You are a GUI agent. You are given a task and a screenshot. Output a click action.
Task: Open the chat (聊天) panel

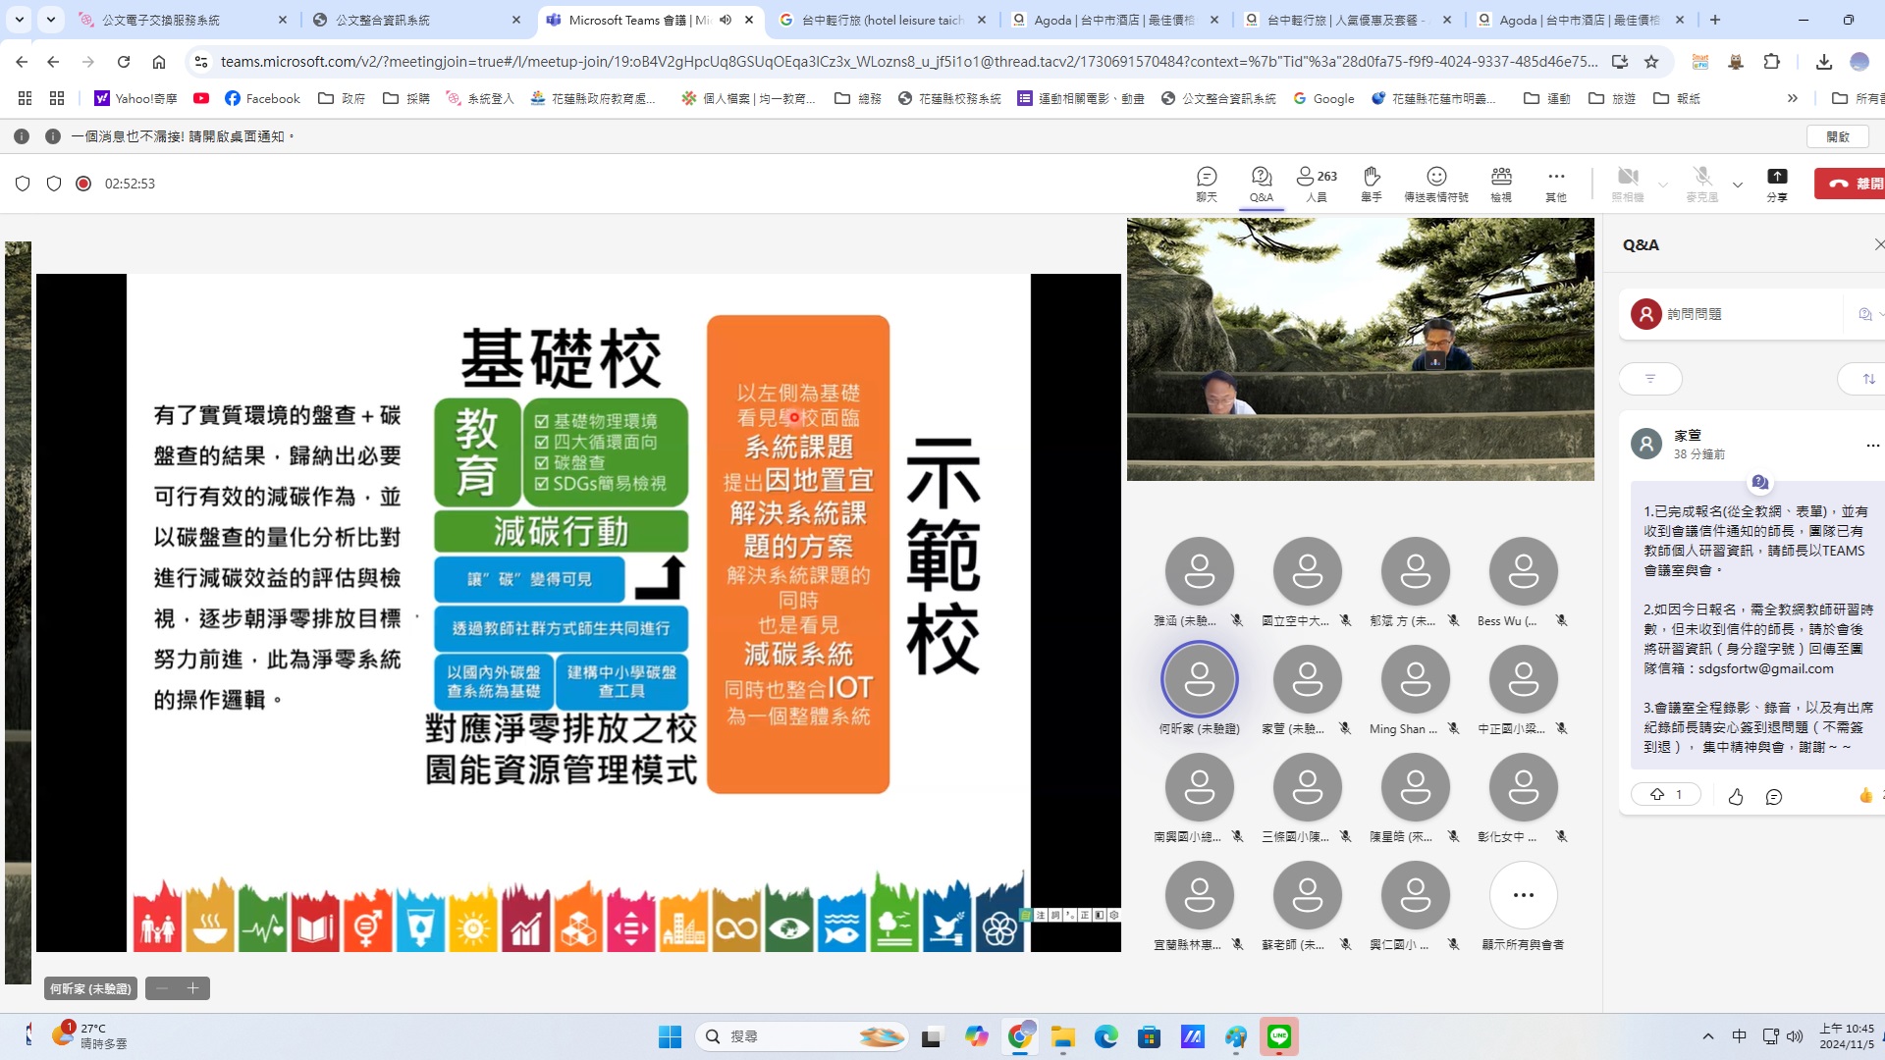(x=1207, y=183)
